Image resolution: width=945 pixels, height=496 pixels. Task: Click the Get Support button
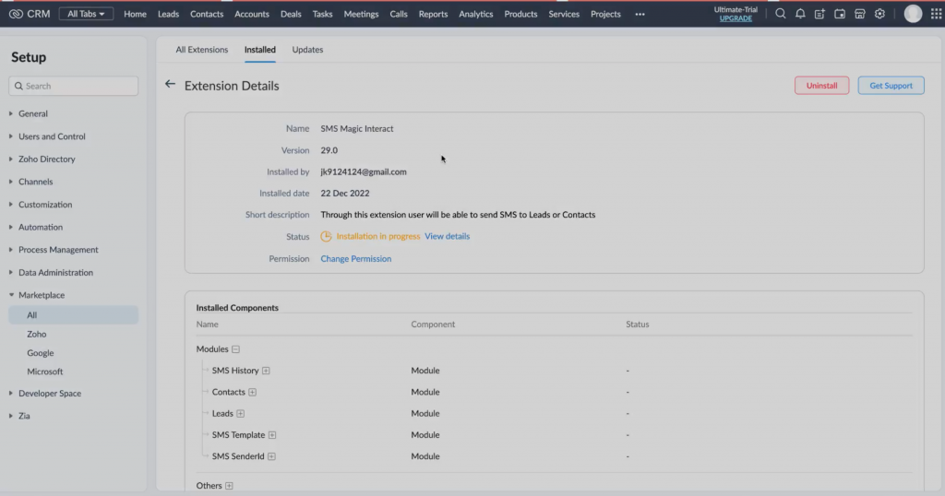pos(891,86)
